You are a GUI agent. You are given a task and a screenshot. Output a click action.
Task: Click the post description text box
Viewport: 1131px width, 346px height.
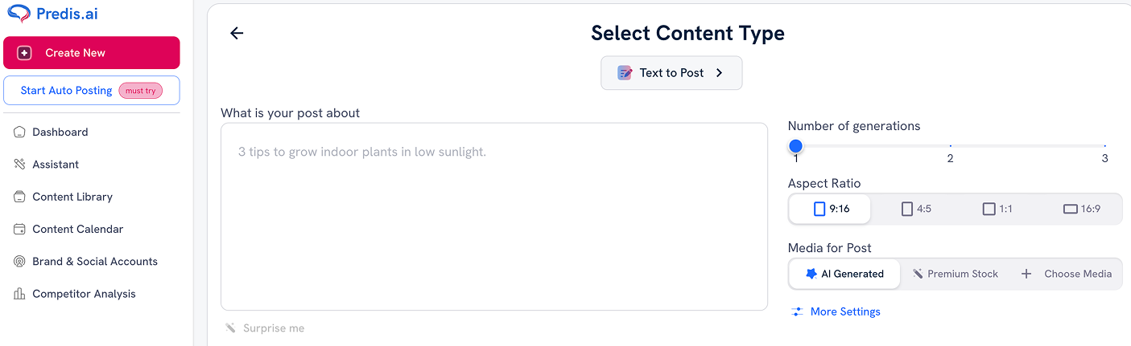(493, 216)
